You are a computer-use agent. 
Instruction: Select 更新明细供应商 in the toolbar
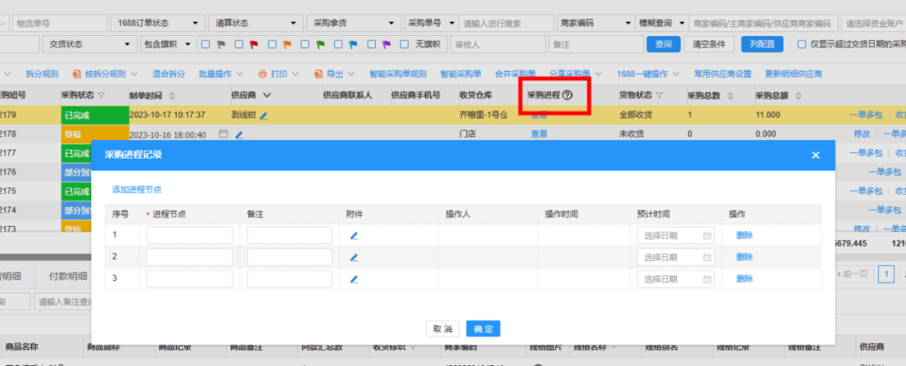click(x=794, y=74)
